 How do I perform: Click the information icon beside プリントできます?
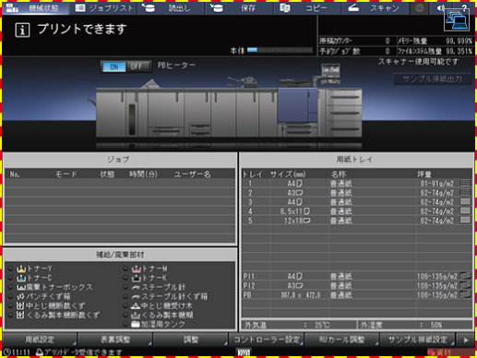point(22,30)
